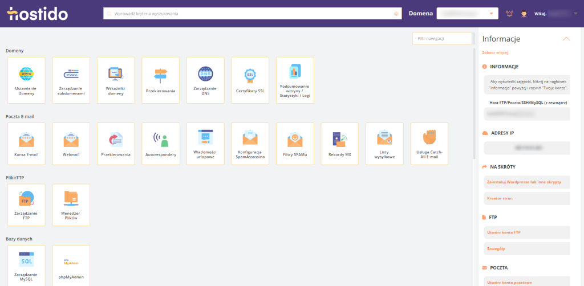Click the Certyfikaty SSL icon
The width and height of the screenshot is (584, 286).
click(250, 80)
